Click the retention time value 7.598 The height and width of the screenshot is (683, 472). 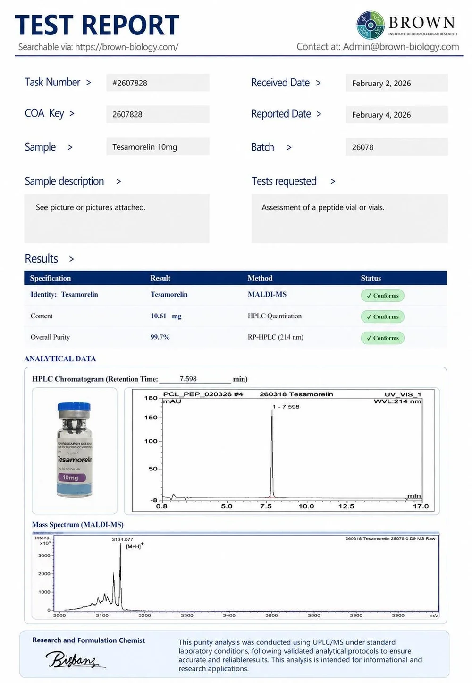[188, 379]
